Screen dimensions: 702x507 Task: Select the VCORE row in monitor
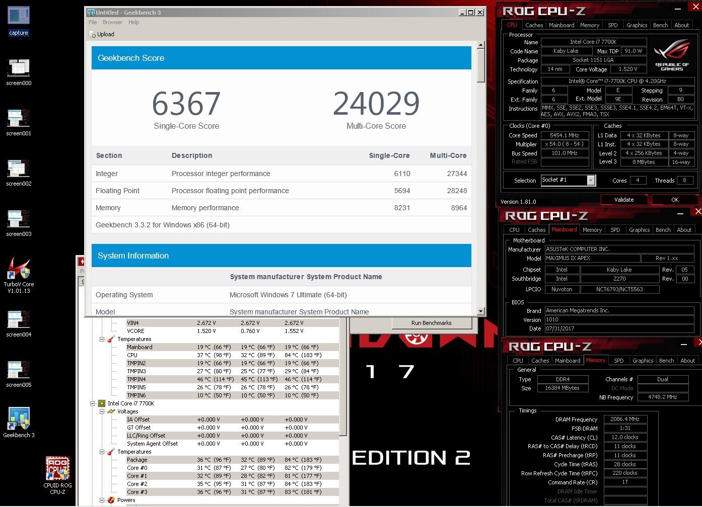232,331
